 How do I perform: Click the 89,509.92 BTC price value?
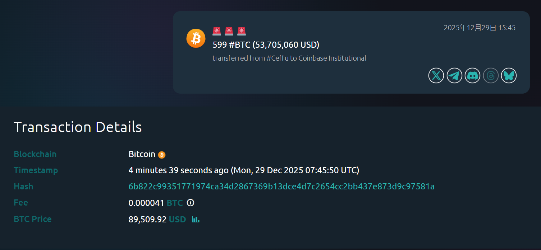coord(147,219)
